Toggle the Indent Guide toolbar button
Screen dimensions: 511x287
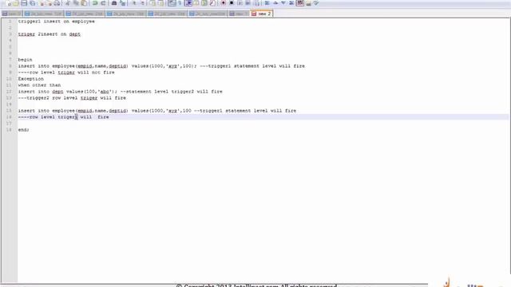188,3
